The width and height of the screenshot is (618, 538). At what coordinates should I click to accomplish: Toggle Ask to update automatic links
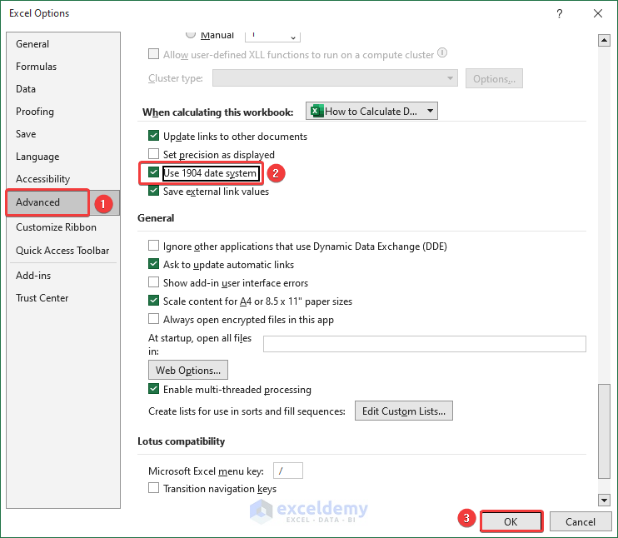coord(154,264)
